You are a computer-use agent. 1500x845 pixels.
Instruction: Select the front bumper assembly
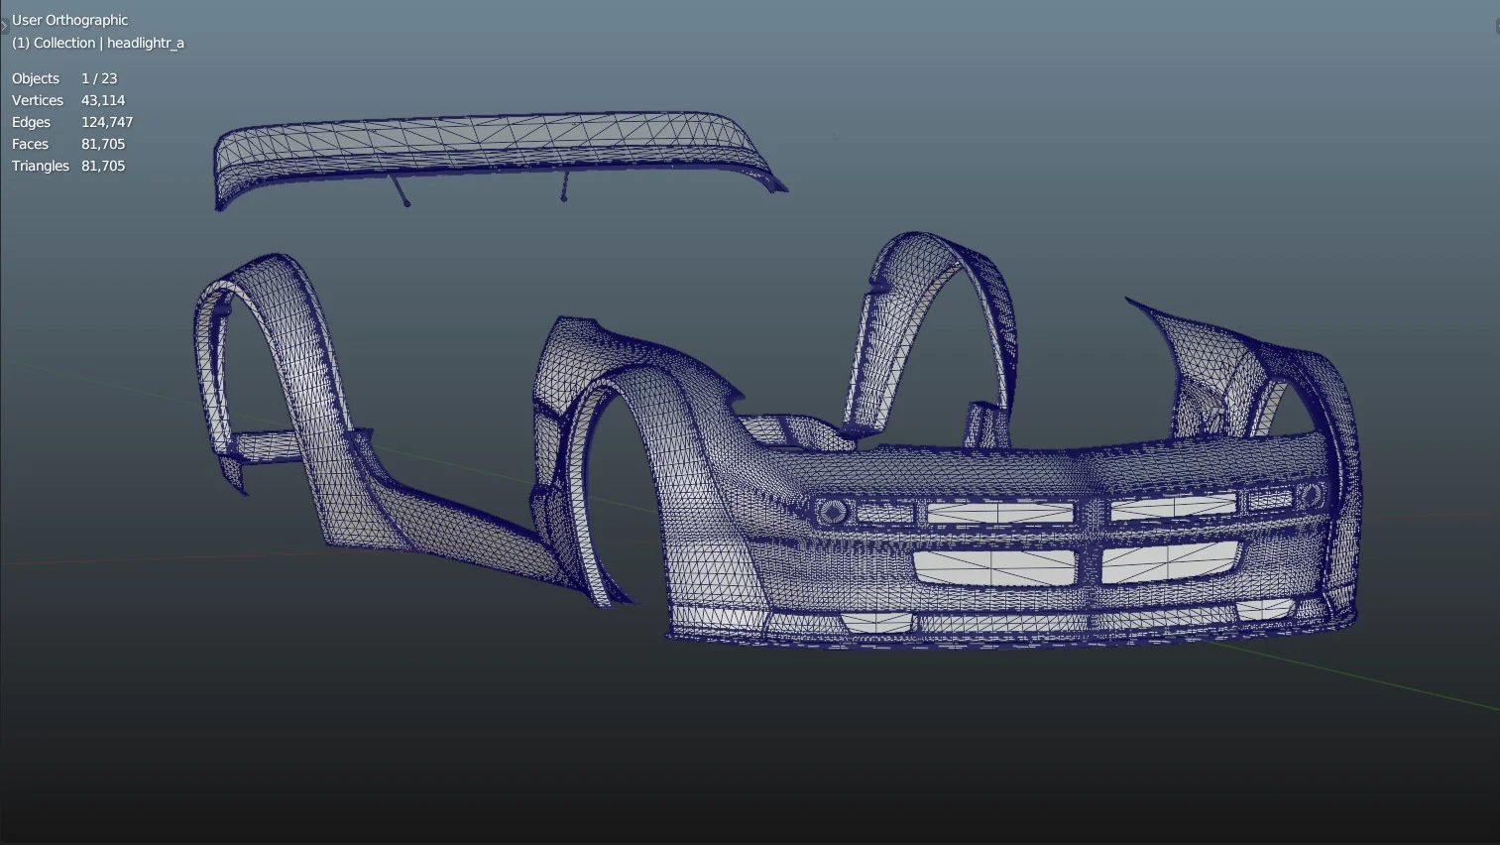tap(991, 466)
